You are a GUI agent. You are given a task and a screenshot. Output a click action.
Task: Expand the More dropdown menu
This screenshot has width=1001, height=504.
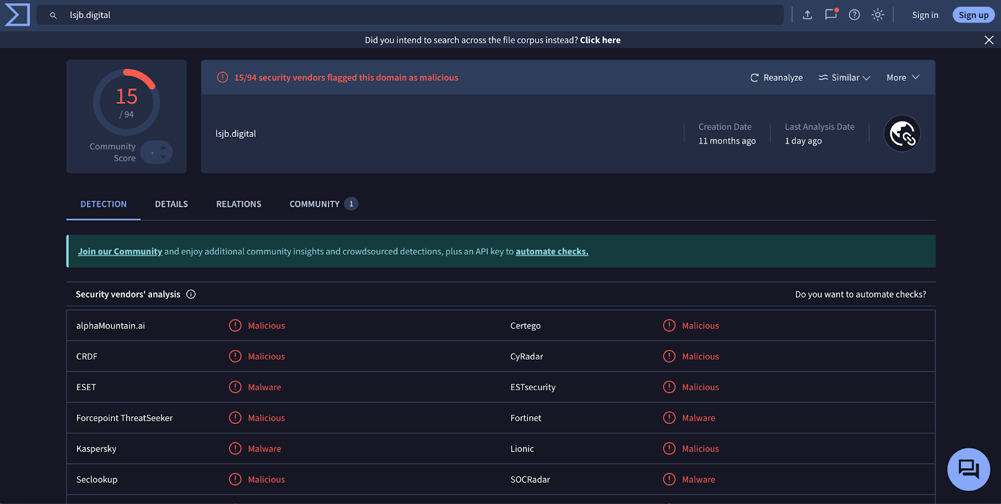pyautogui.click(x=902, y=78)
